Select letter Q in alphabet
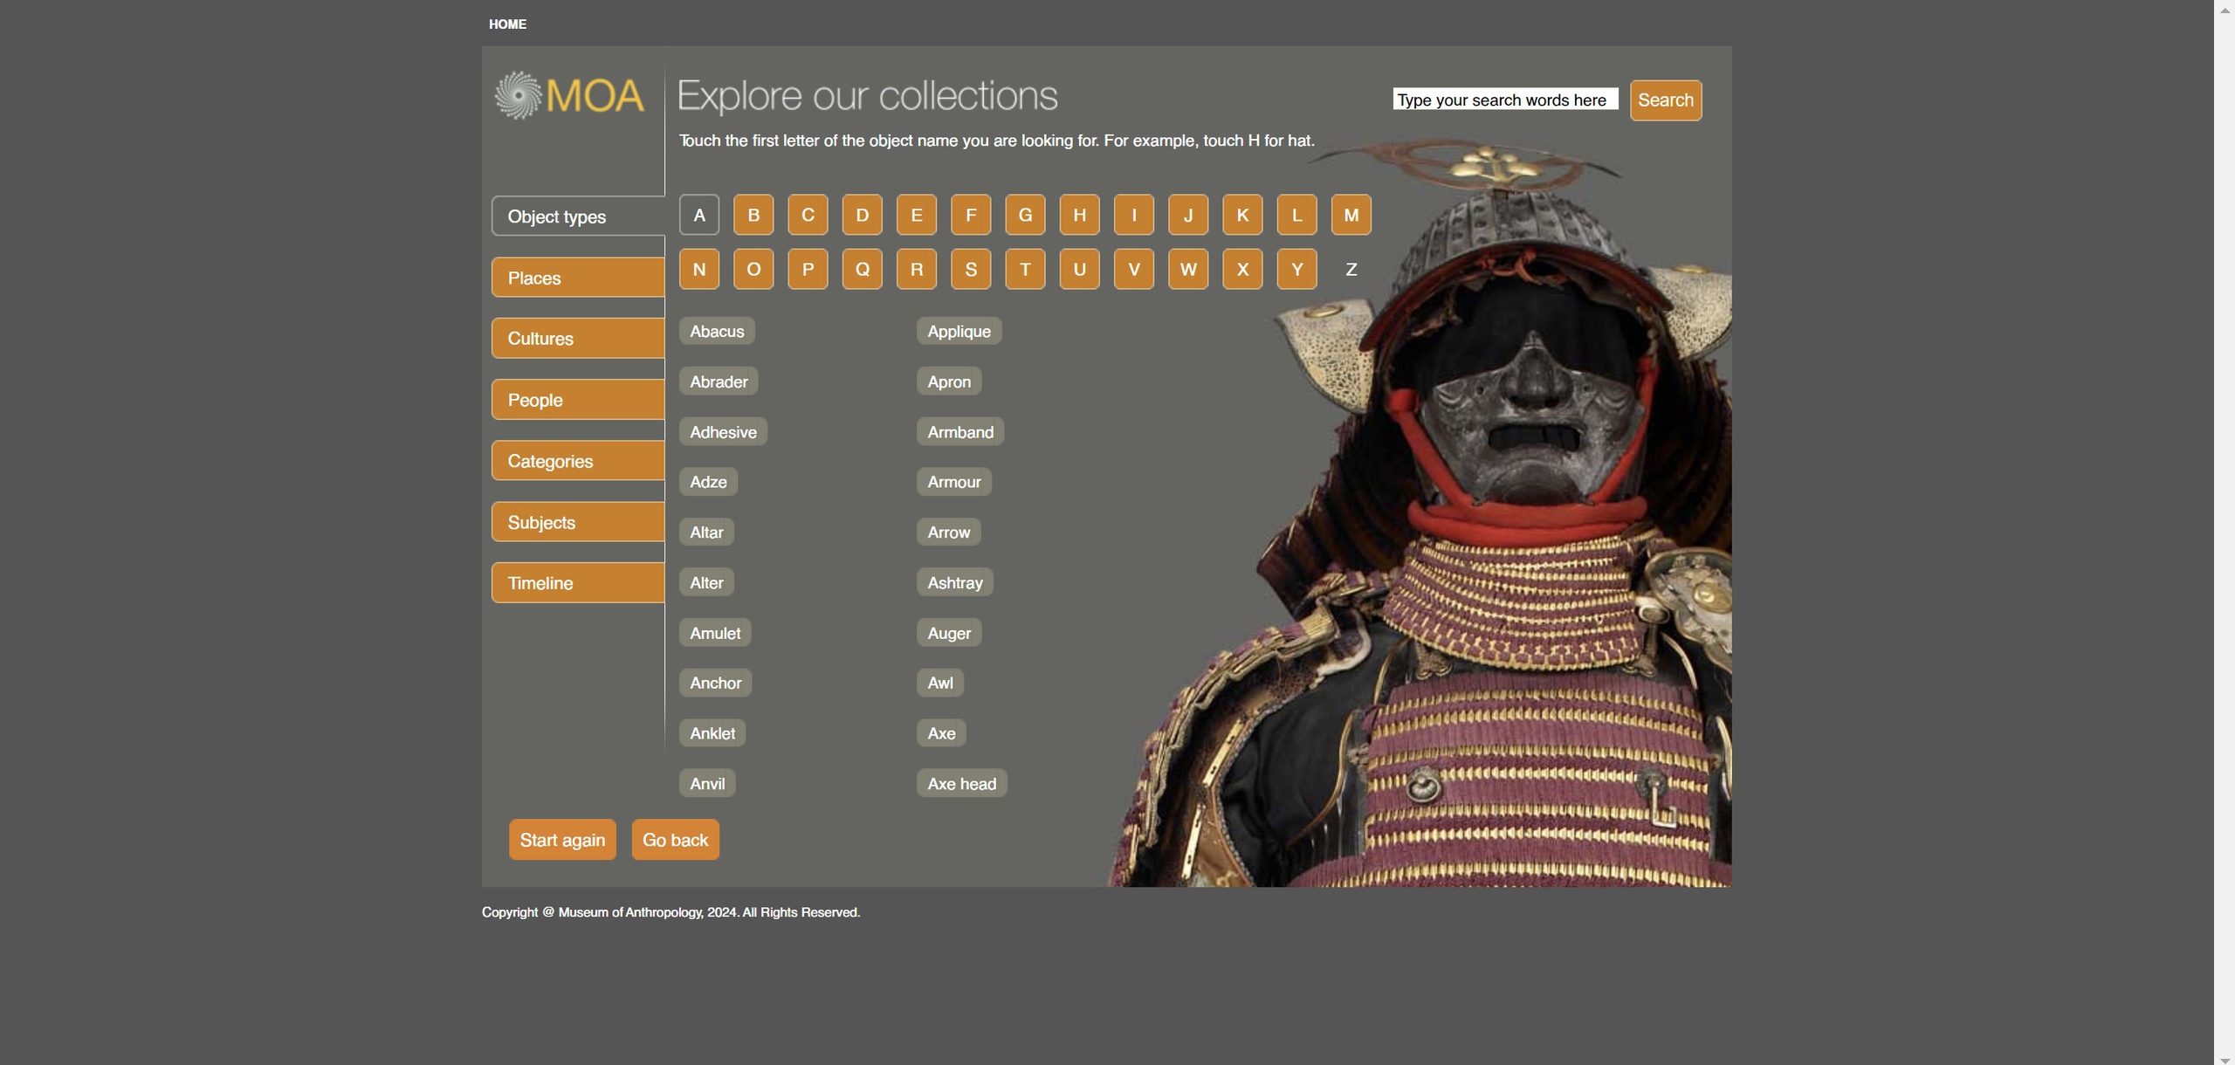Image resolution: width=2235 pixels, height=1065 pixels. (863, 269)
